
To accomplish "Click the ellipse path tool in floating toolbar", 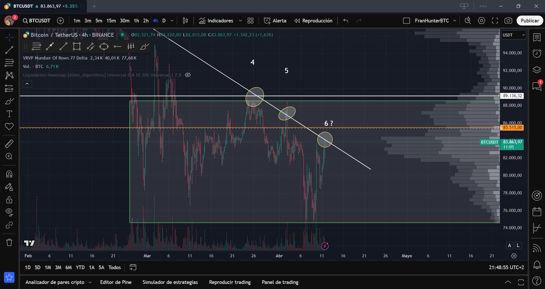I will [x=104, y=46].
